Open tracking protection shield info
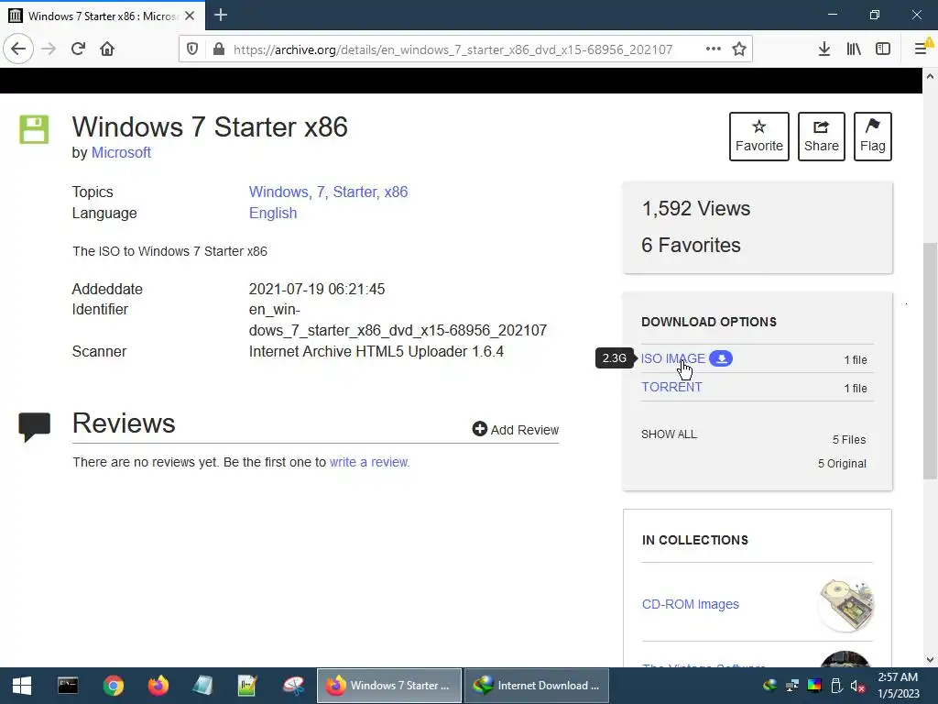The height and width of the screenshot is (704, 938). pos(192,49)
